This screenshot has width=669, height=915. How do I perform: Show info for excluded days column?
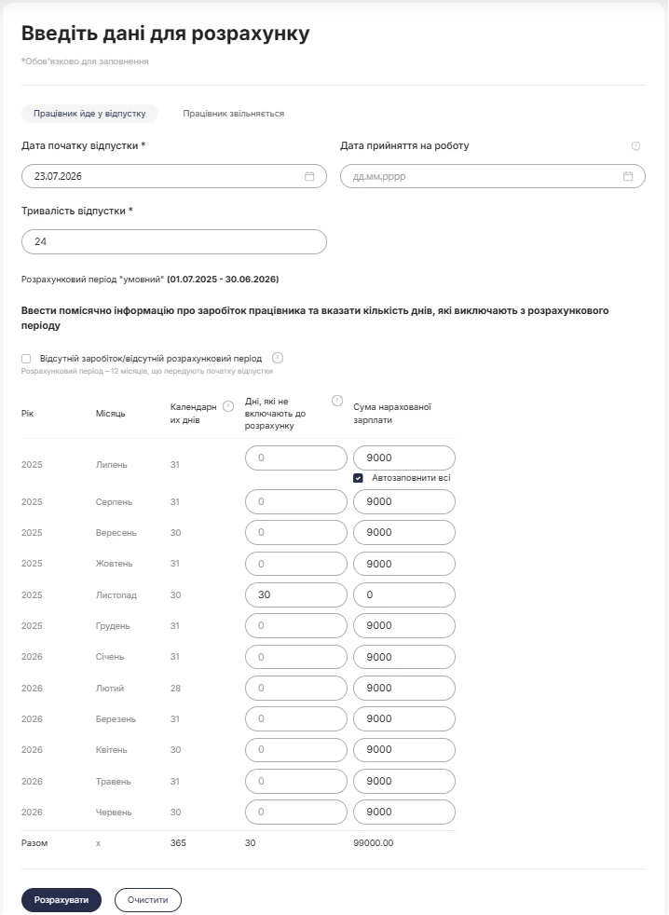click(337, 401)
